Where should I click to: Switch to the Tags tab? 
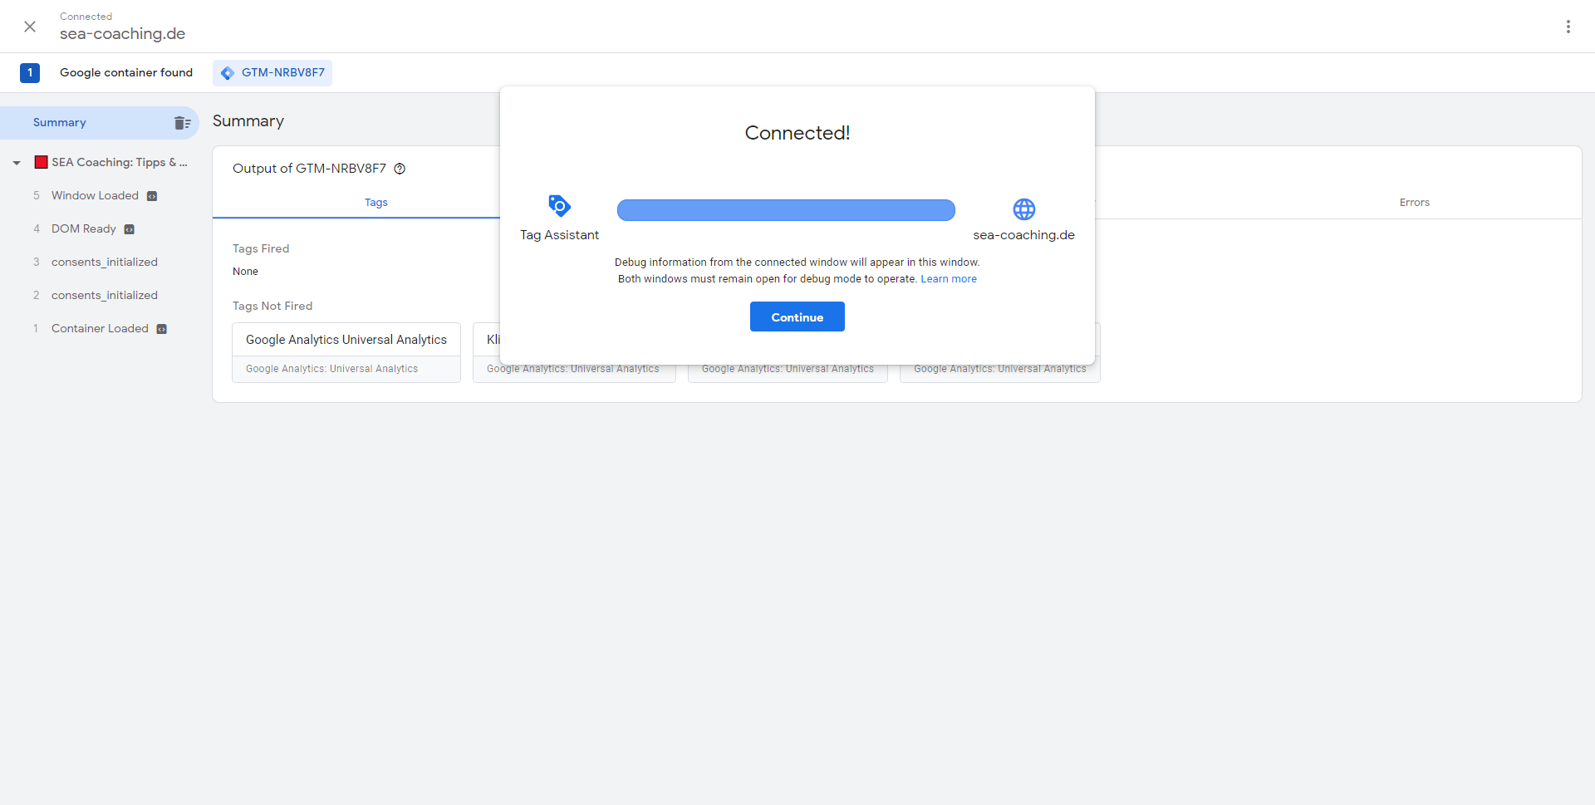point(376,203)
